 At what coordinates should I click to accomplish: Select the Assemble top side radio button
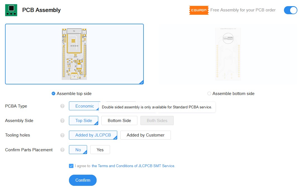53,94
